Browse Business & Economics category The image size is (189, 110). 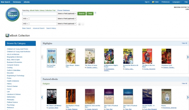click(15, 62)
